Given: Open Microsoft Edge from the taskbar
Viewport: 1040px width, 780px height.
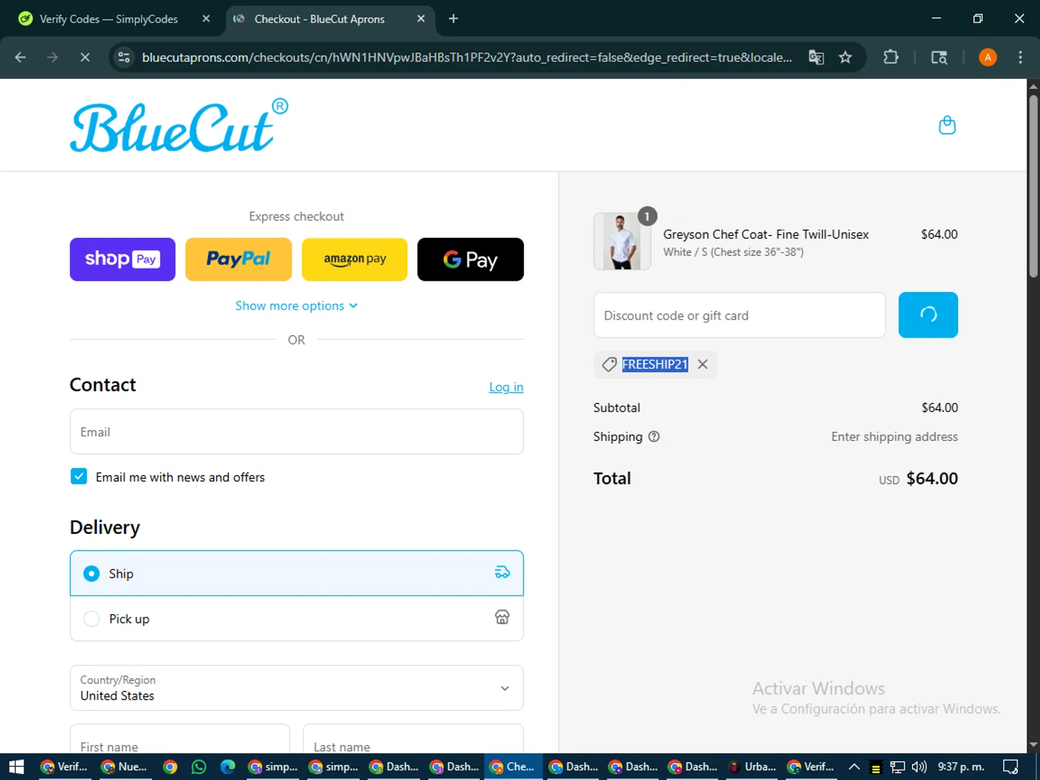Looking at the screenshot, I should (x=227, y=767).
